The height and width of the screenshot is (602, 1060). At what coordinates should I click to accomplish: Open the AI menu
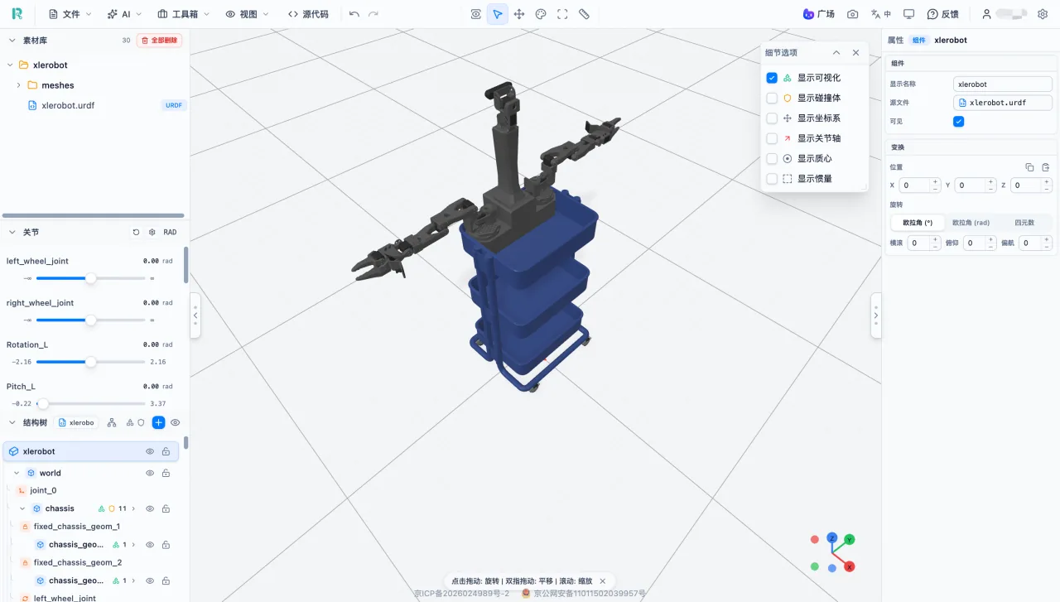pyautogui.click(x=125, y=14)
